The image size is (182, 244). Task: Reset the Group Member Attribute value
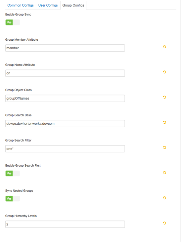coord(164,47)
